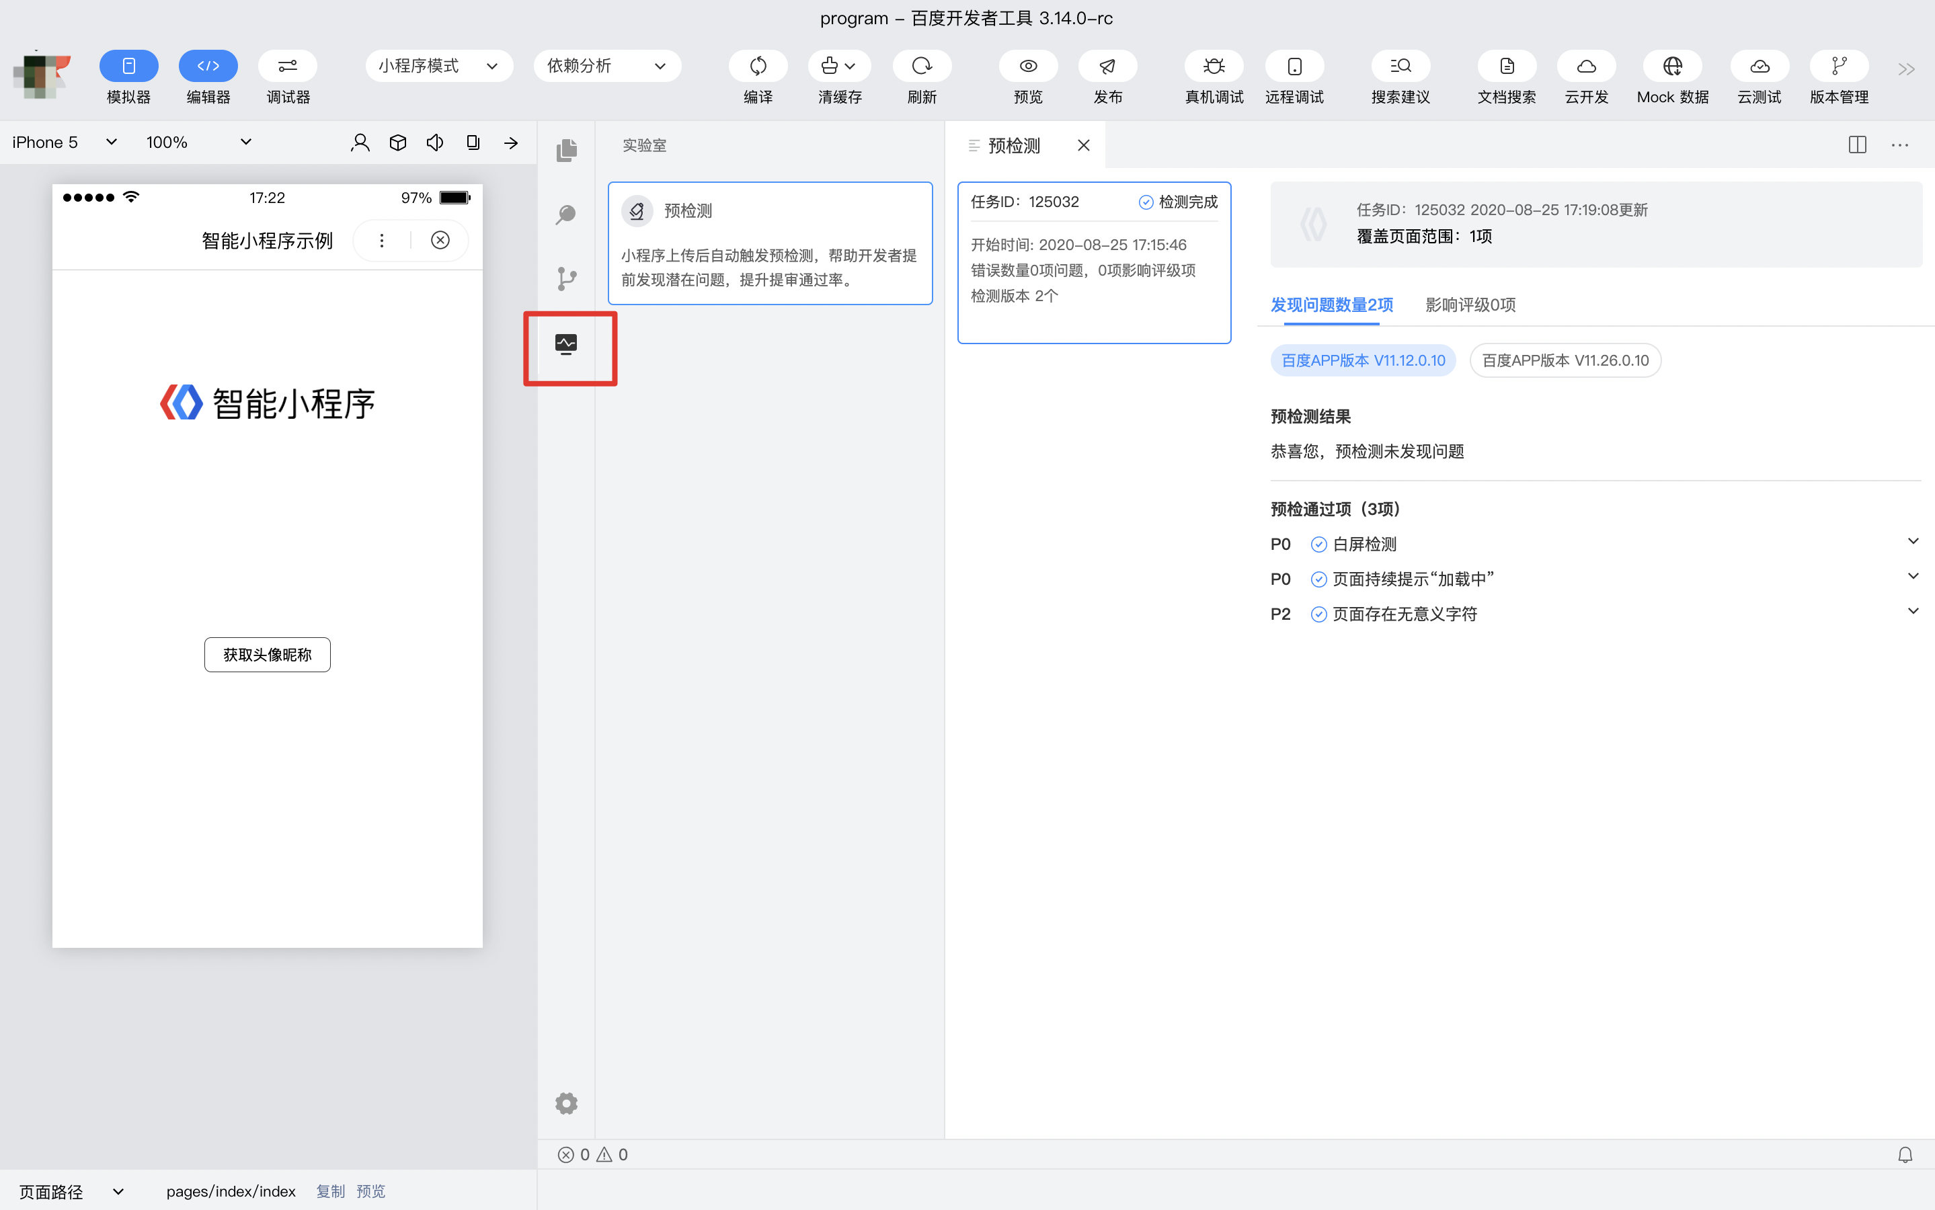Click the 预览 eye preview icon

click(1028, 66)
